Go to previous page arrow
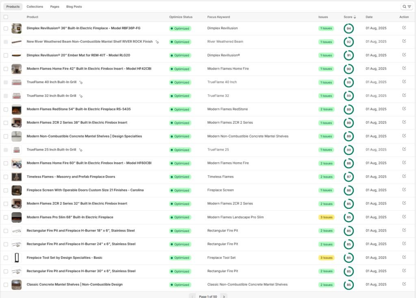 192,296
